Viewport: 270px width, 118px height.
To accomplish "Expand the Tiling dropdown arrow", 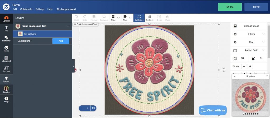I will click(x=118, y=18).
